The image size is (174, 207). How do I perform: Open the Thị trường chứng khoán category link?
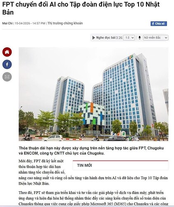tap(65, 23)
